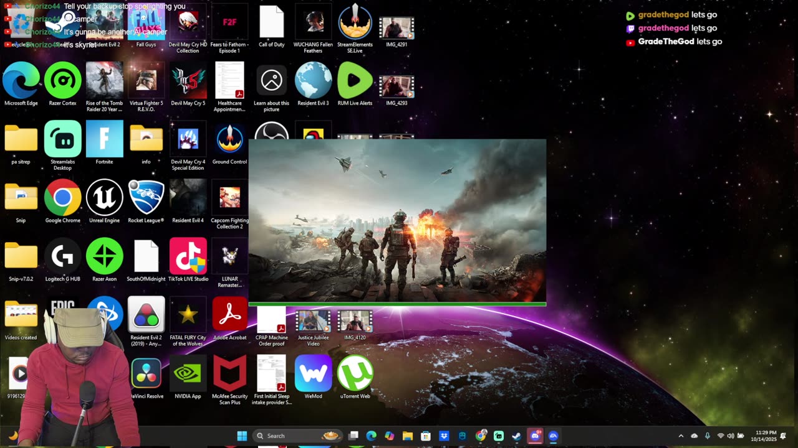Select the Snip folder icon
The image size is (798, 448).
click(x=21, y=202)
